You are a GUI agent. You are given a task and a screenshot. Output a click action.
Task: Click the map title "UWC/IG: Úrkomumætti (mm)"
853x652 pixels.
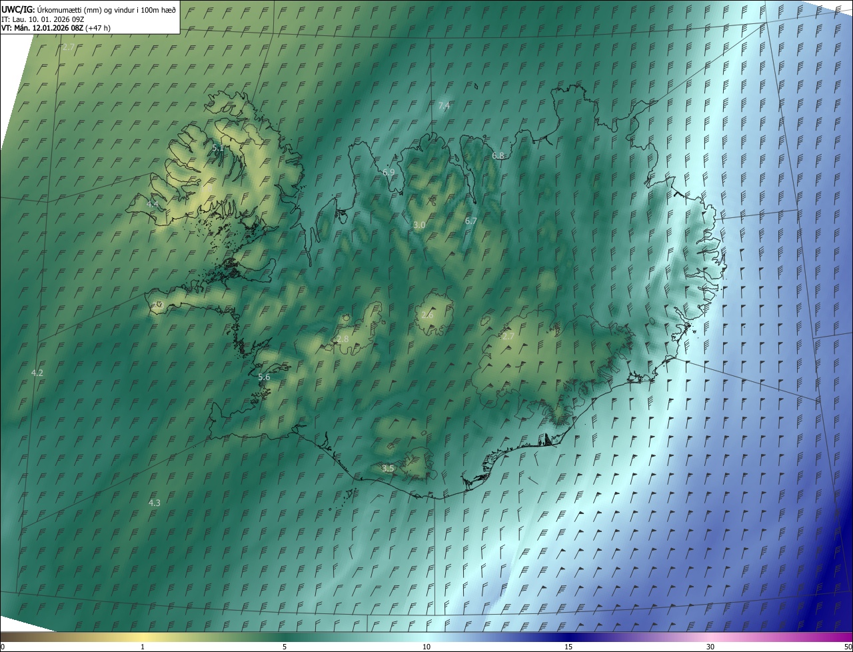[47, 9]
